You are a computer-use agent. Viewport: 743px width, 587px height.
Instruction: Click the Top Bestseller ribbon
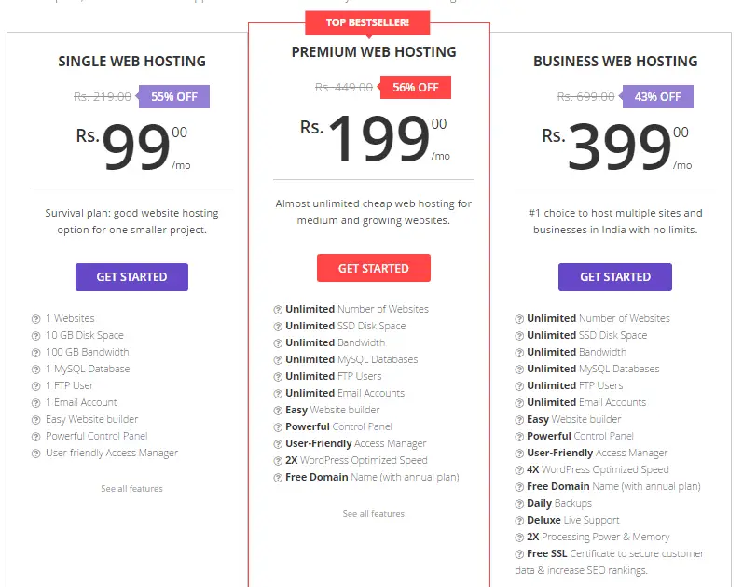click(x=367, y=21)
